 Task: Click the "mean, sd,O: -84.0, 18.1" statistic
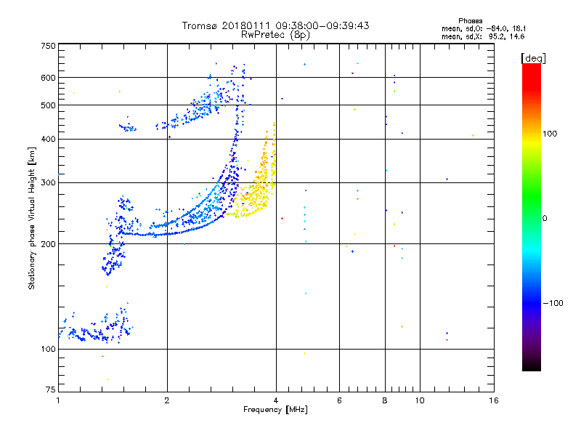(484, 29)
